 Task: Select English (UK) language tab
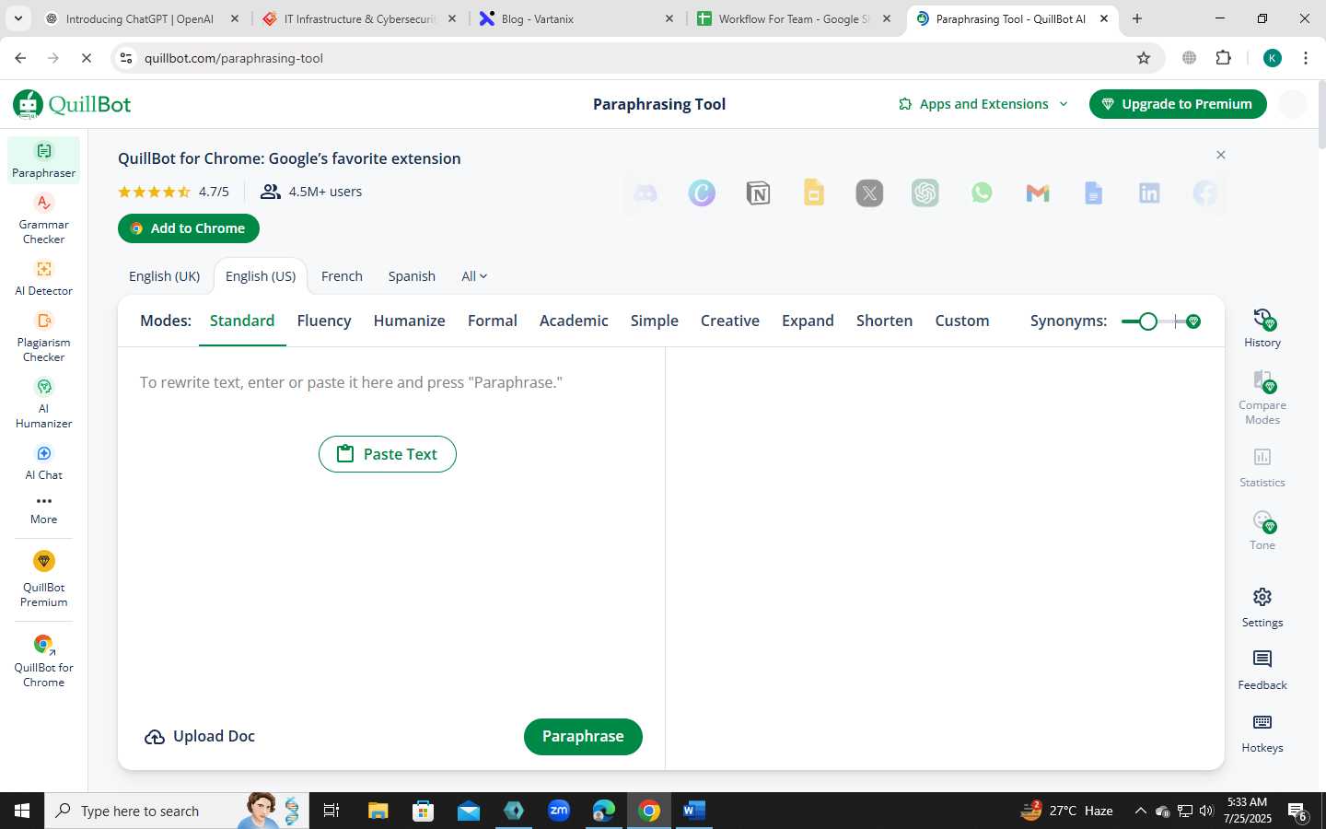coord(164,276)
